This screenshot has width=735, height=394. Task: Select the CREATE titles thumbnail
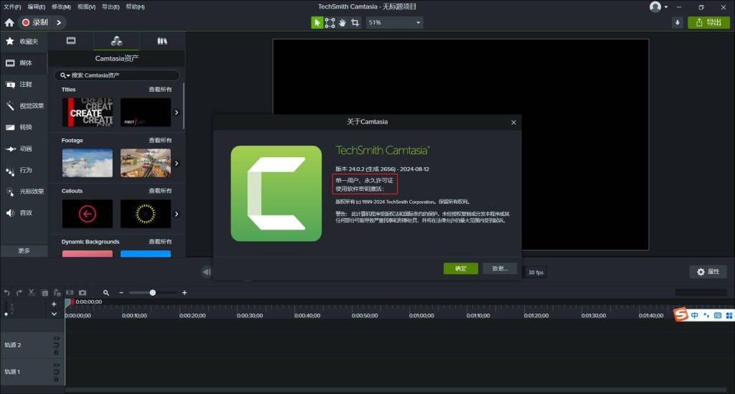pos(87,113)
